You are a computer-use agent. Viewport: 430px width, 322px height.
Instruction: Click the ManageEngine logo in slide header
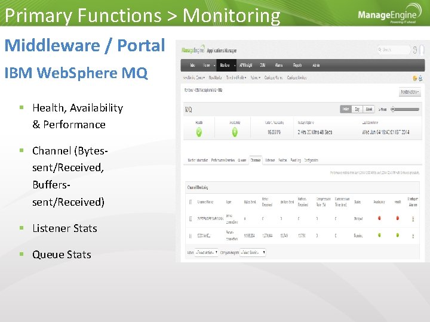tap(389, 14)
